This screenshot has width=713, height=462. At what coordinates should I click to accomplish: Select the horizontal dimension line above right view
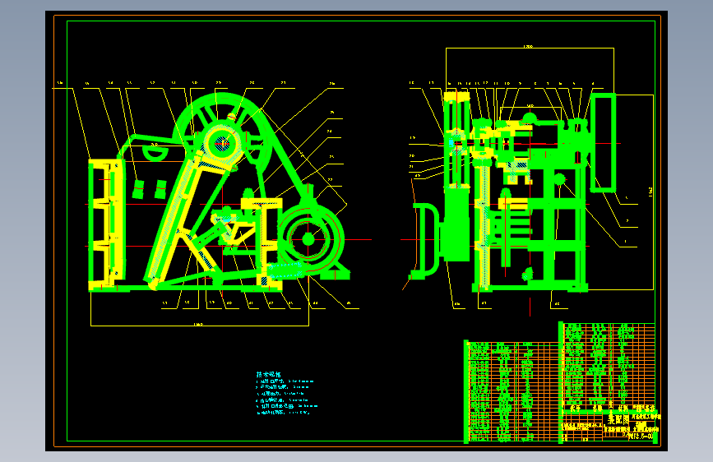[x=530, y=48]
